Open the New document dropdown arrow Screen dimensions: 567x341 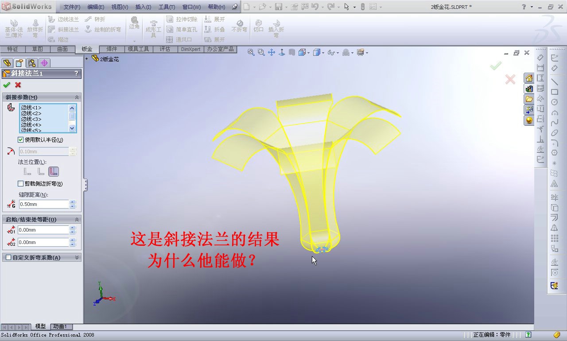tap(254, 7)
